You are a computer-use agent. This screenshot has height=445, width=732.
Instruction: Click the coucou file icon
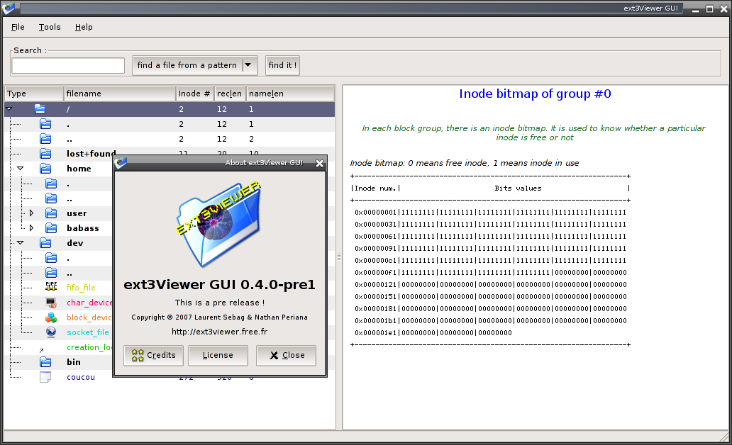[x=45, y=377]
